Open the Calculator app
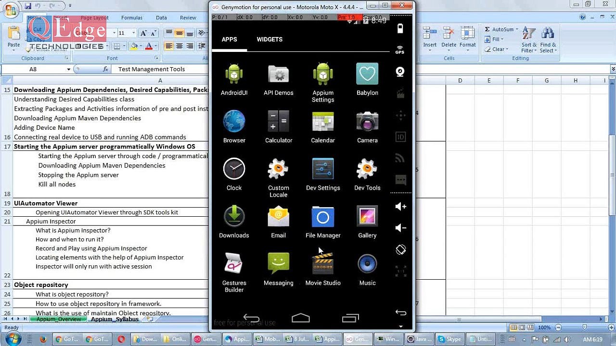This screenshot has width=616, height=346. 279,127
